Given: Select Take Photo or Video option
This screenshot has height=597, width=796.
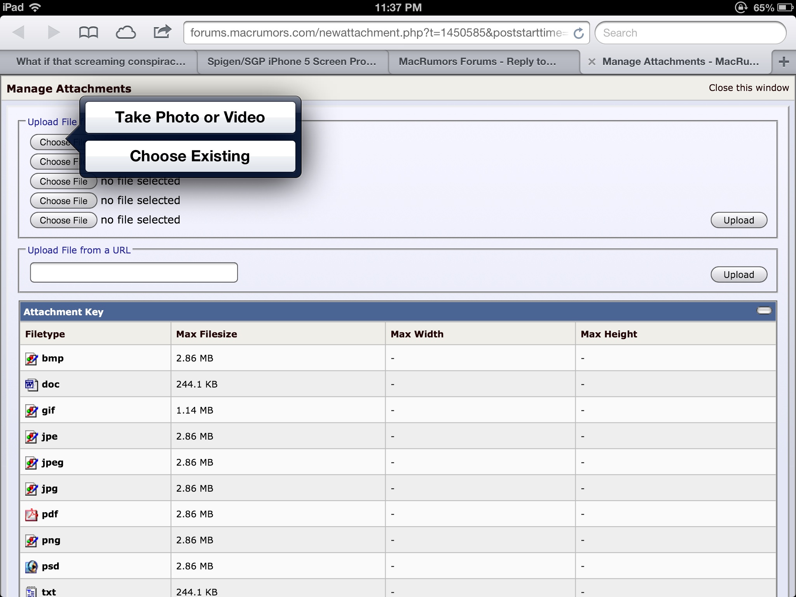Looking at the screenshot, I should pyautogui.click(x=190, y=117).
